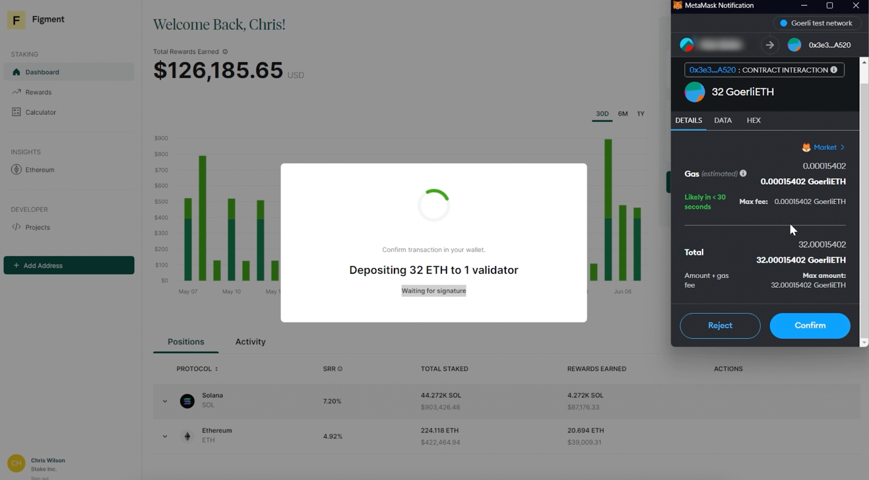Select the 30D chart range
The image size is (869, 480).
point(602,114)
